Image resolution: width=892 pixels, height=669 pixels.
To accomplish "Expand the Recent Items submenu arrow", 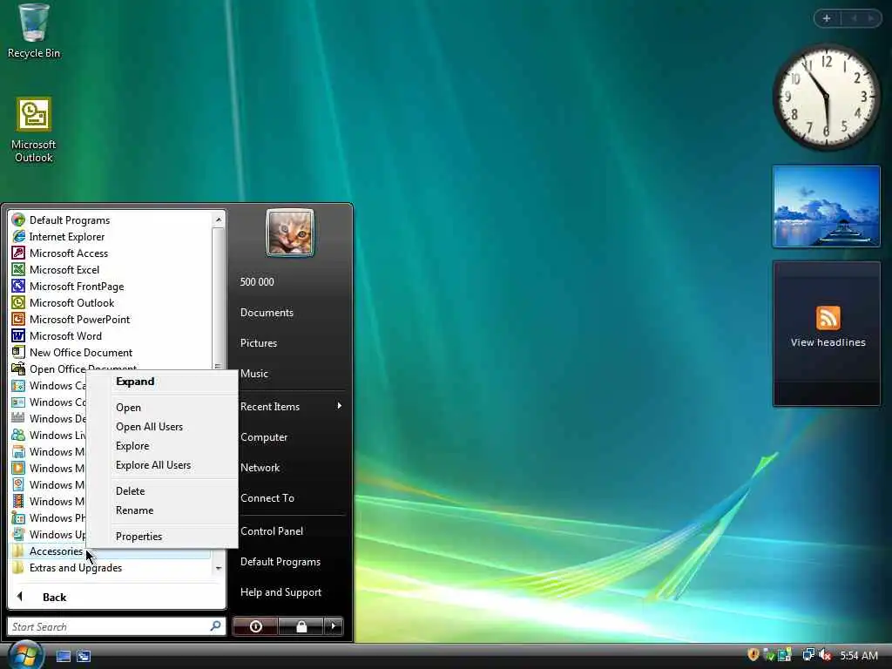I will pyautogui.click(x=339, y=406).
